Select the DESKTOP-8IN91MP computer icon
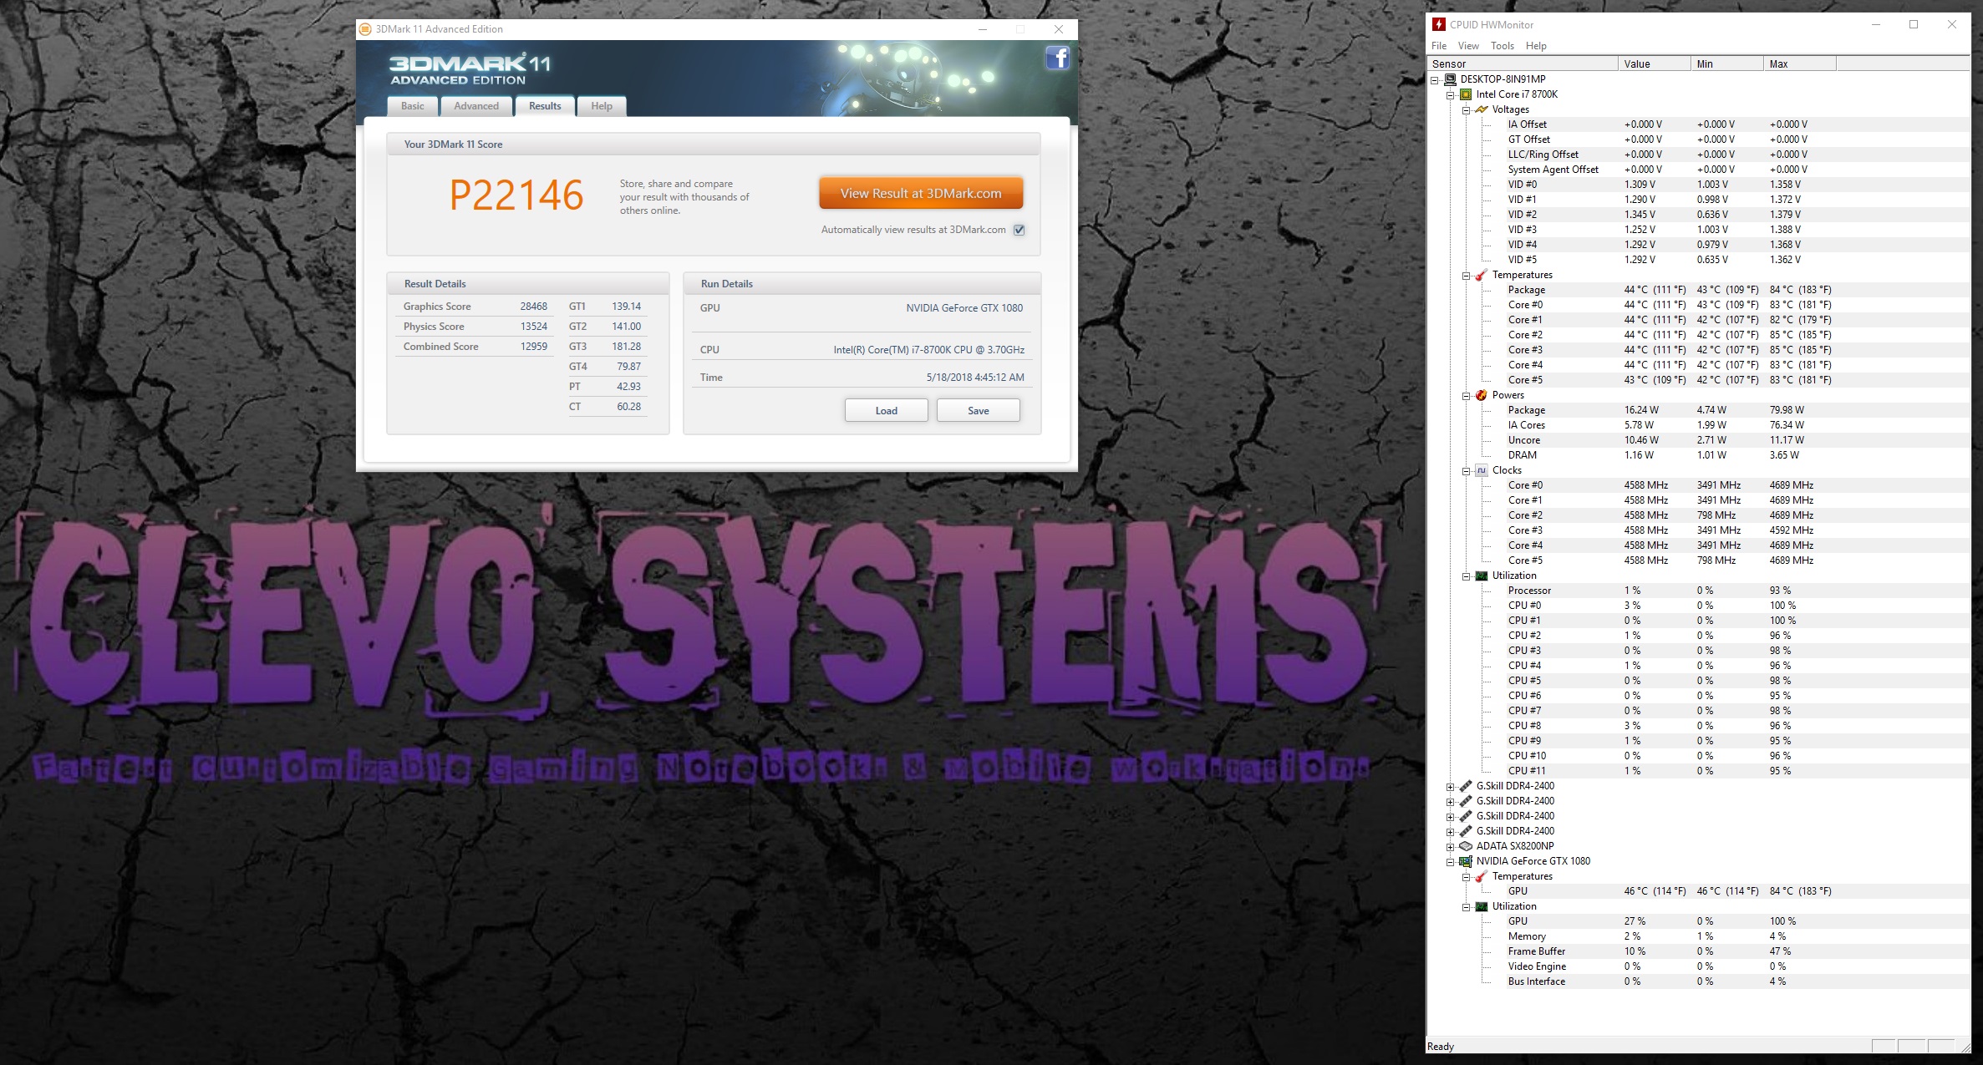The height and width of the screenshot is (1065, 1983). [x=1450, y=79]
